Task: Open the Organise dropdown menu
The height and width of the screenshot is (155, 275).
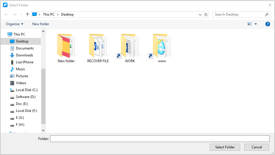Action: tap(15, 24)
